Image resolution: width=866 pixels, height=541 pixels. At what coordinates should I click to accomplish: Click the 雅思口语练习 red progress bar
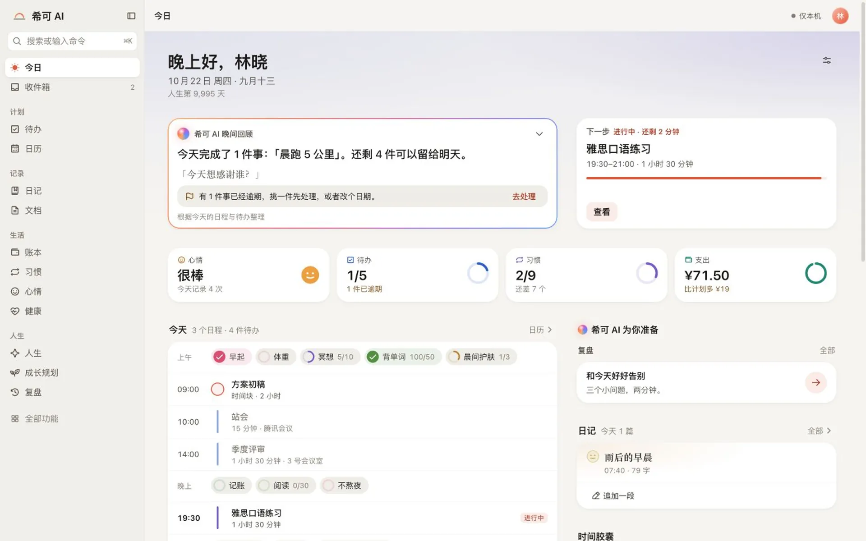(706, 178)
